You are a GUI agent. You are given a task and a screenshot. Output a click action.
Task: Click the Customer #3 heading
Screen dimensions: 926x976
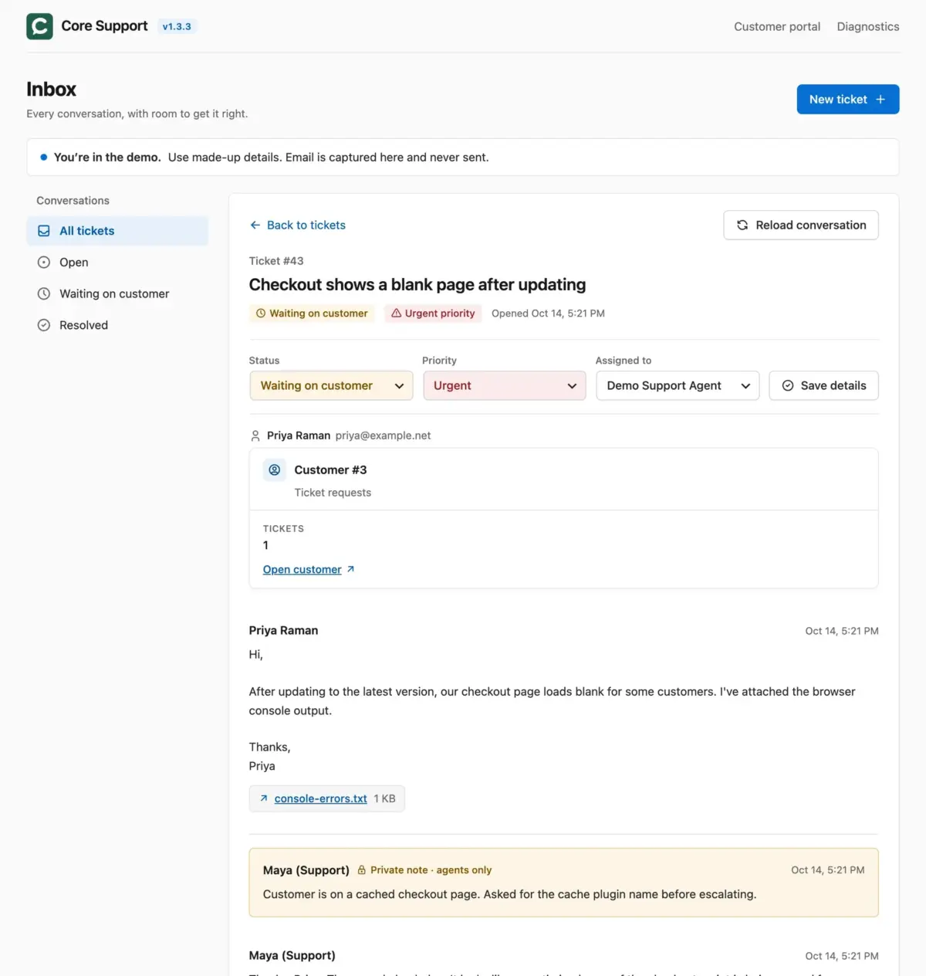pos(330,470)
